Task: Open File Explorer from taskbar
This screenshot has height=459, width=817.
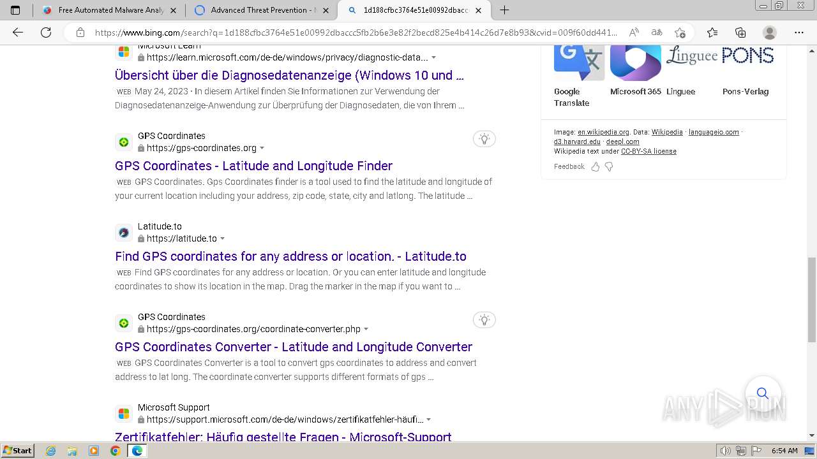Action: 72,451
